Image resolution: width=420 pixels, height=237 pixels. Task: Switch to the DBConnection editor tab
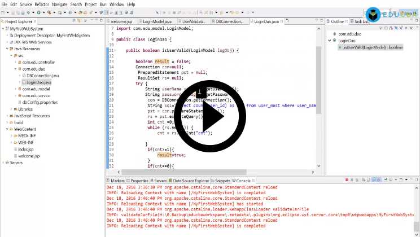[229, 21]
